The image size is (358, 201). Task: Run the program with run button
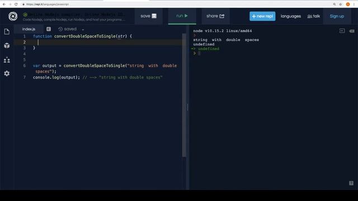182,16
